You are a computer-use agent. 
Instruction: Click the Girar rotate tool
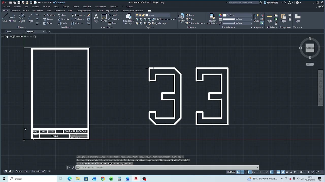[x=62, y=15]
